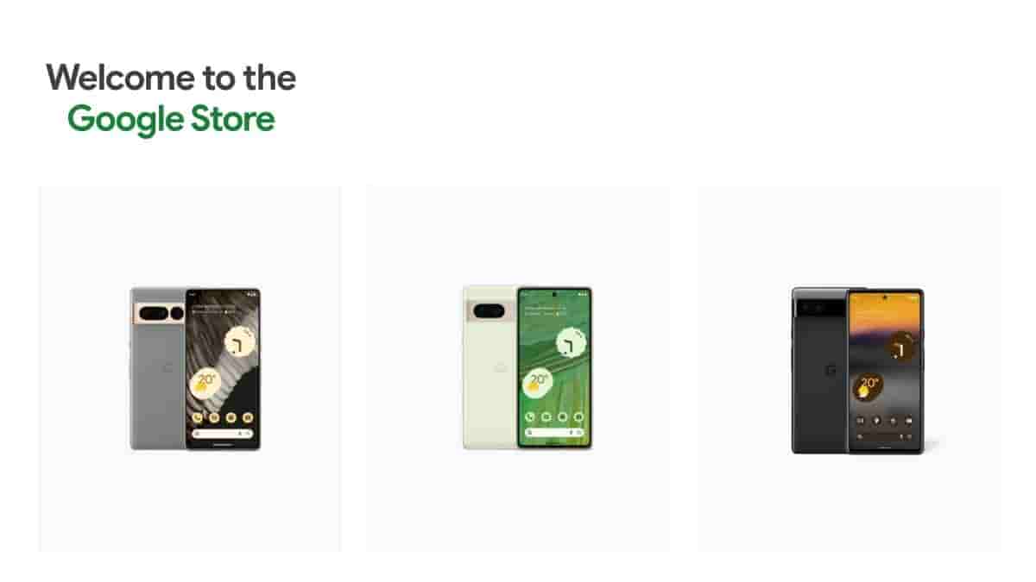
Task: Open the green Pixel 7 product card
Action: pyautogui.click(x=518, y=369)
